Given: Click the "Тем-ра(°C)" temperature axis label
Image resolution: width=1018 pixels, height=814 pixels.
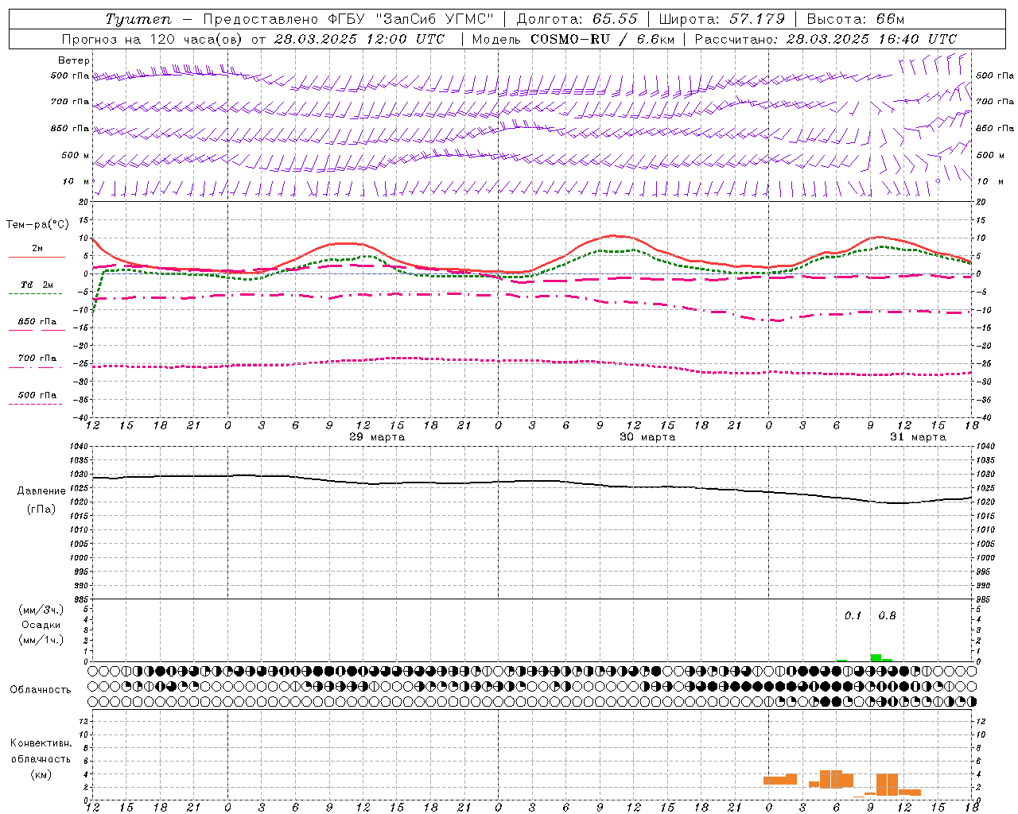Looking at the screenshot, I should pos(37,225).
